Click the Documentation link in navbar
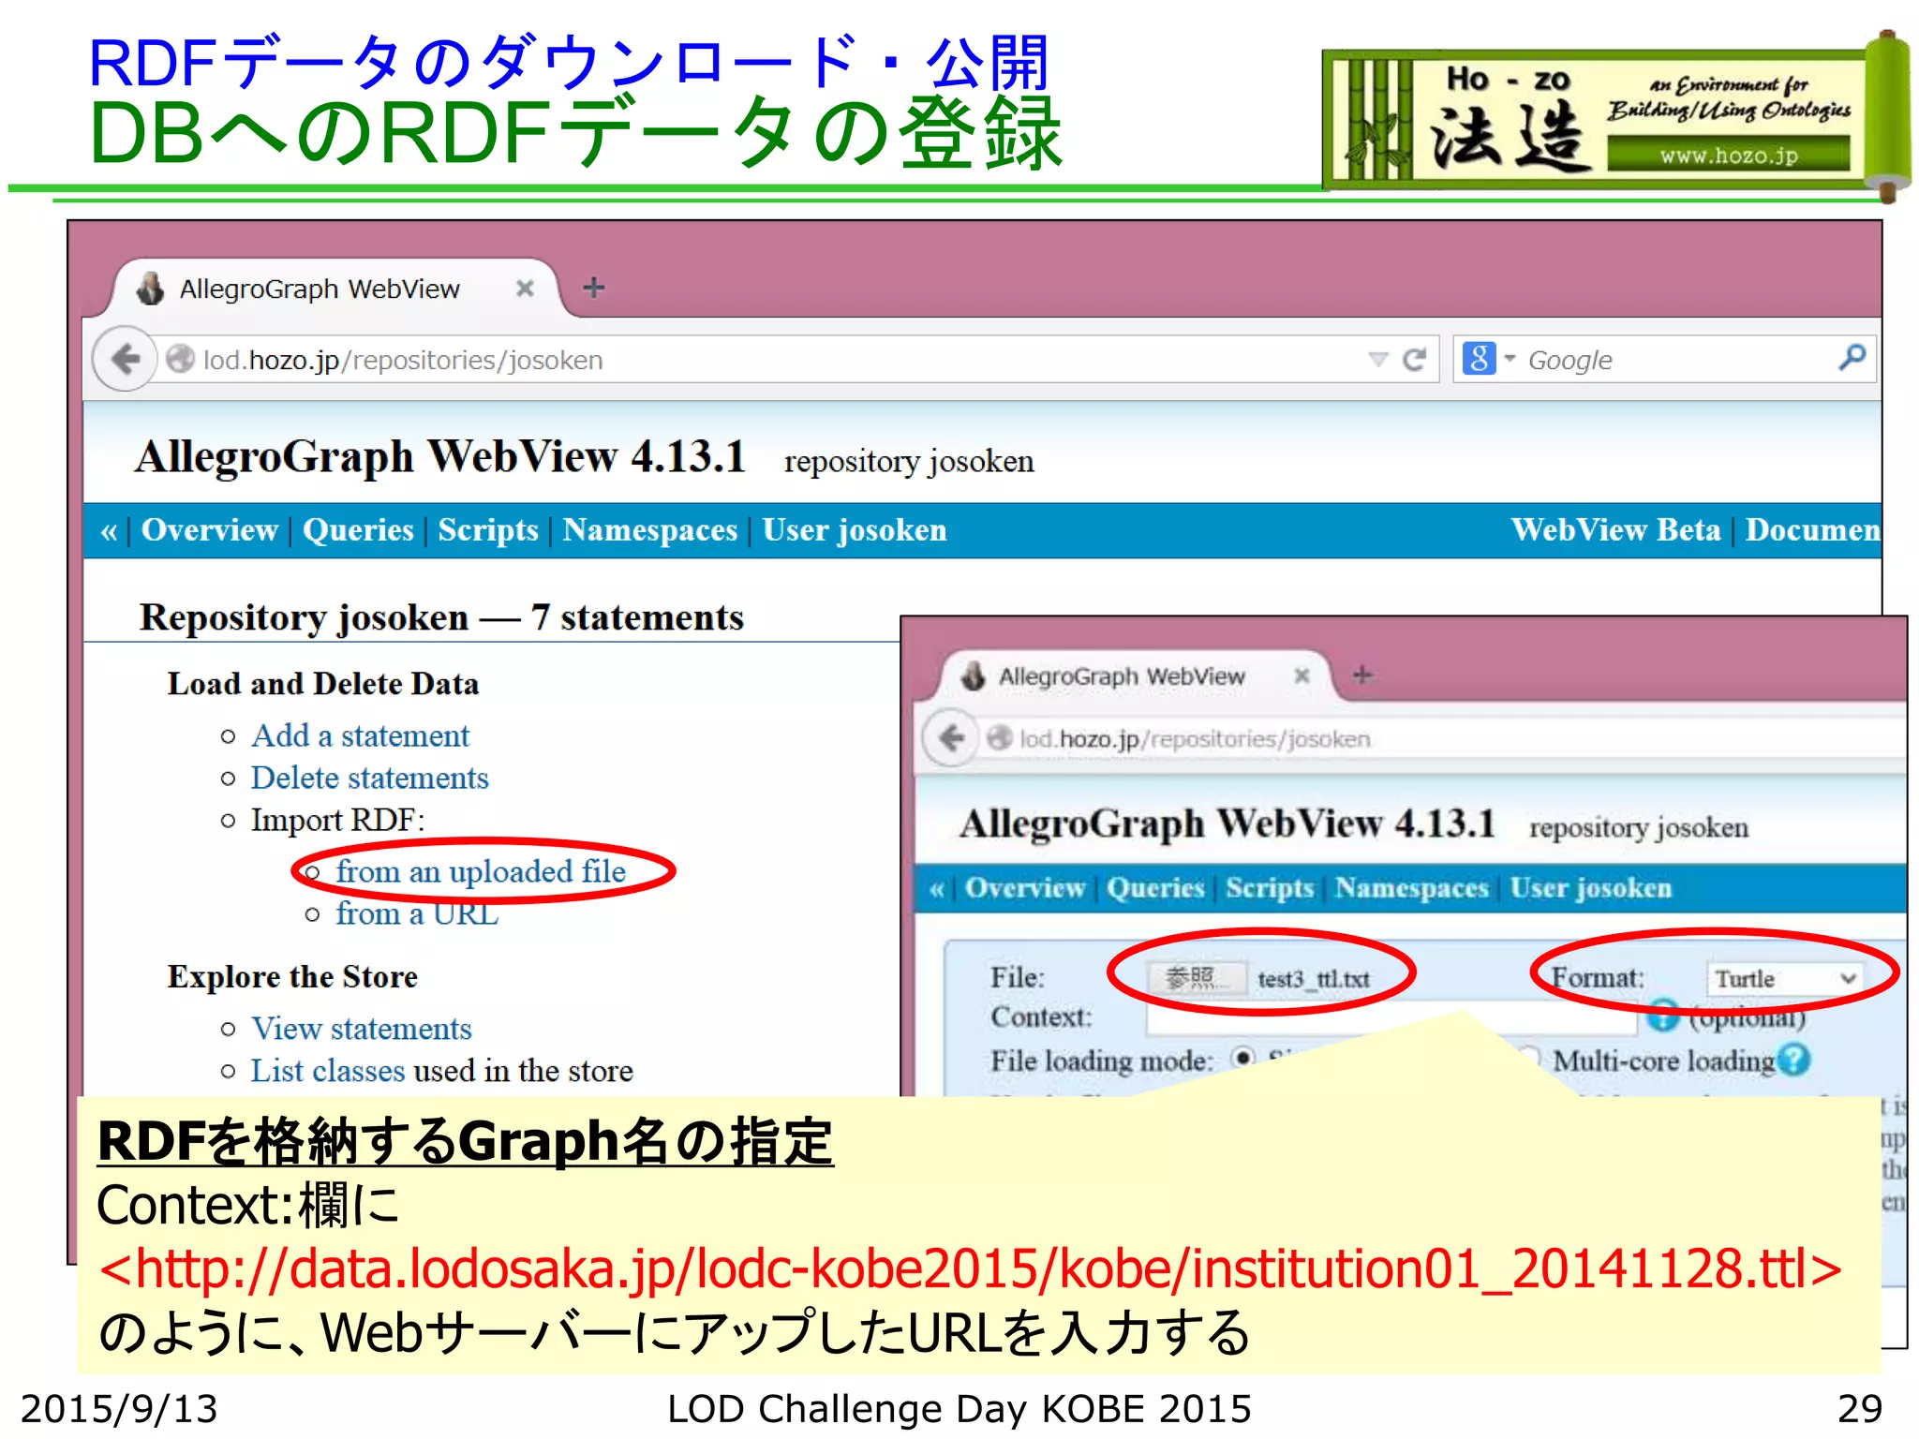1919x1439 pixels. click(1813, 530)
